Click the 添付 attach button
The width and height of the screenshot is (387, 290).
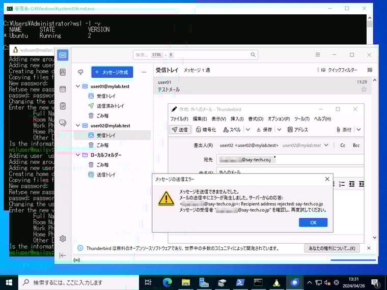[344, 130]
